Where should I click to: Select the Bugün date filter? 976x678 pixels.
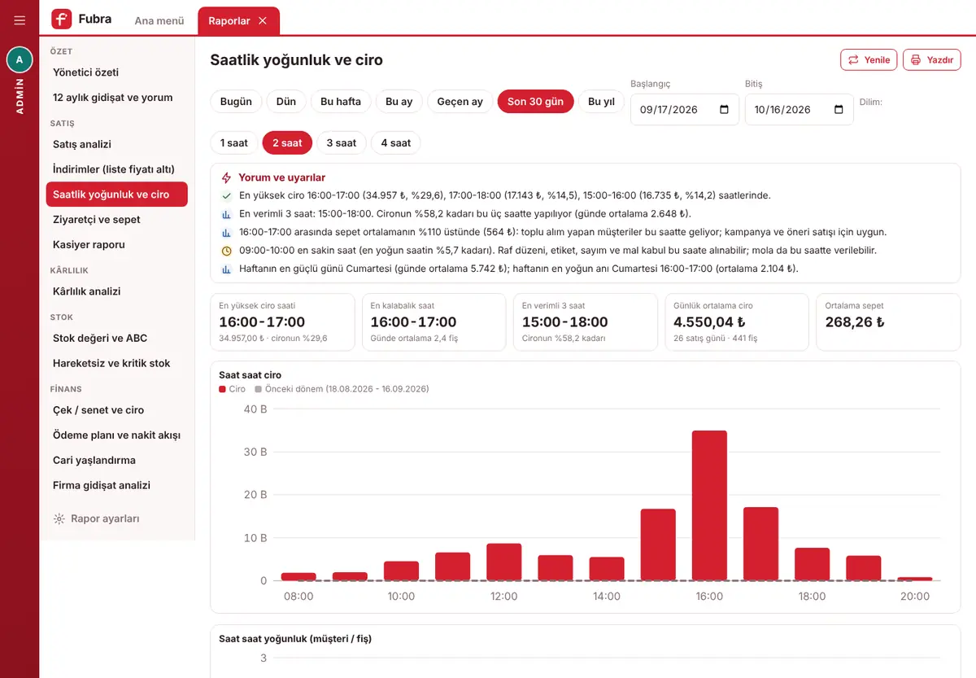coord(236,102)
